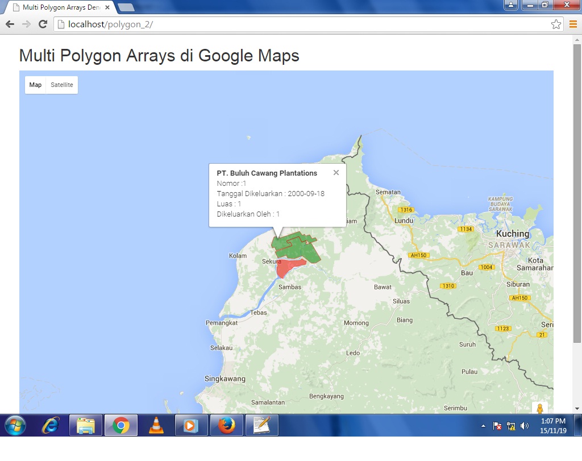Close the PT. Buluh Cawang Plantations popup

(x=336, y=173)
